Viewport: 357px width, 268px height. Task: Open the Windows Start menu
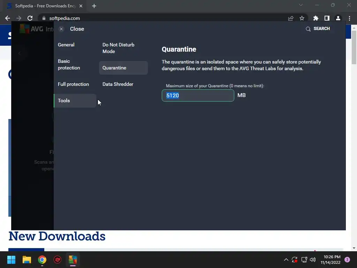[11, 260]
